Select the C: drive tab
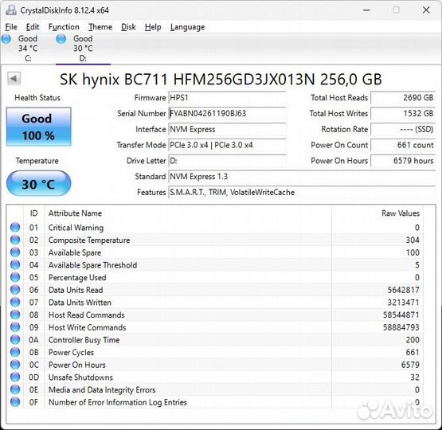The image size is (442, 430). coord(28,49)
